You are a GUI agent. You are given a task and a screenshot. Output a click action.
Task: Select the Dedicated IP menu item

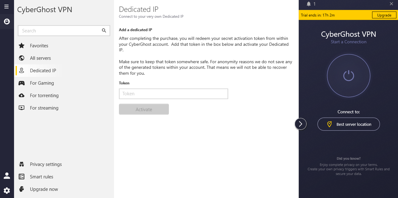pyautogui.click(x=43, y=71)
